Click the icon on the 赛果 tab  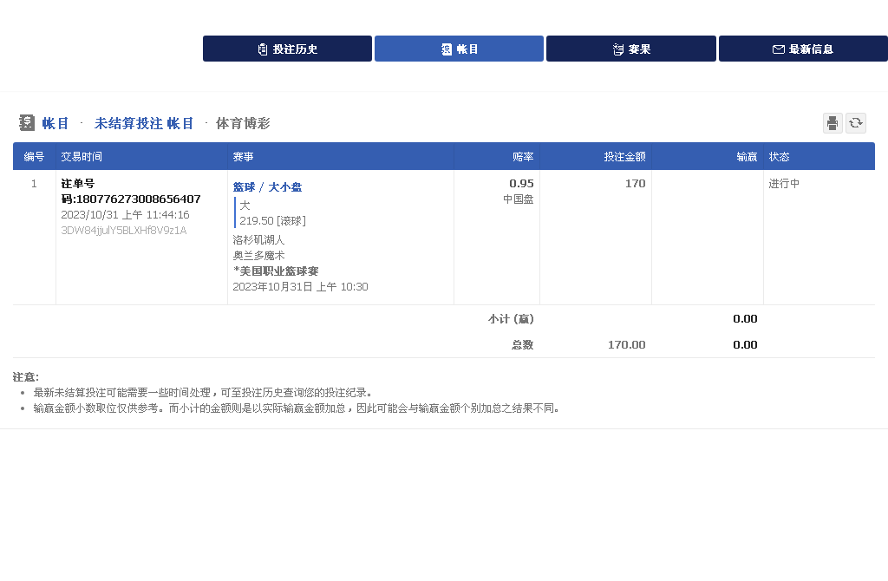[618, 49]
